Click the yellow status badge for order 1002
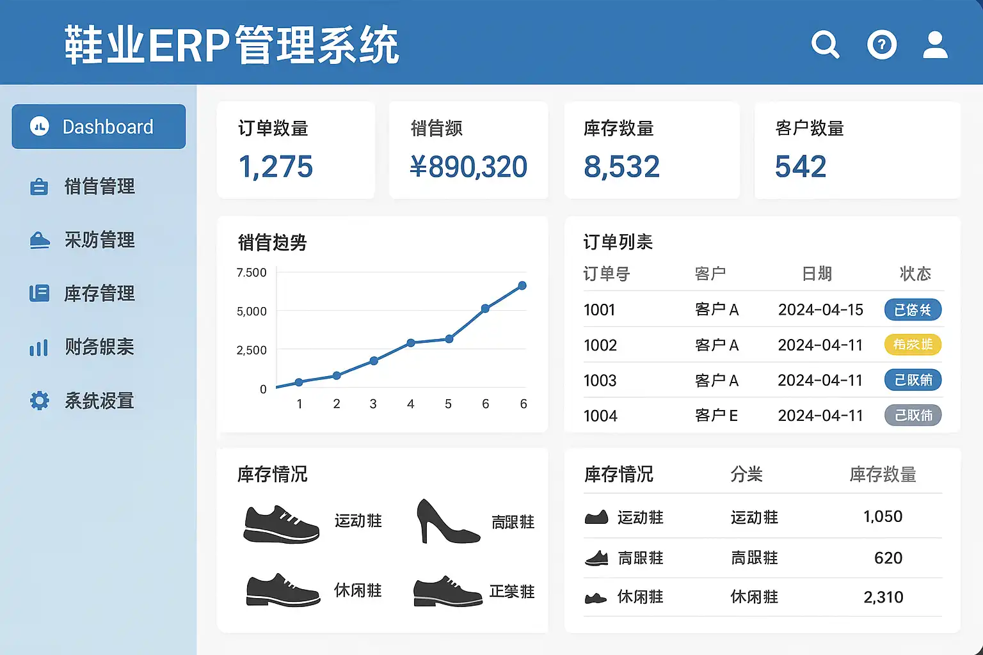Image resolution: width=983 pixels, height=655 pixels. click(x=913, y=345)
